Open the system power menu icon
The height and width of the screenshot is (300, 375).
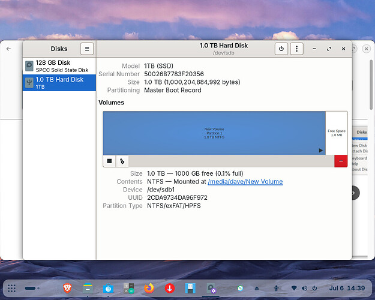[x=314, y=288]
